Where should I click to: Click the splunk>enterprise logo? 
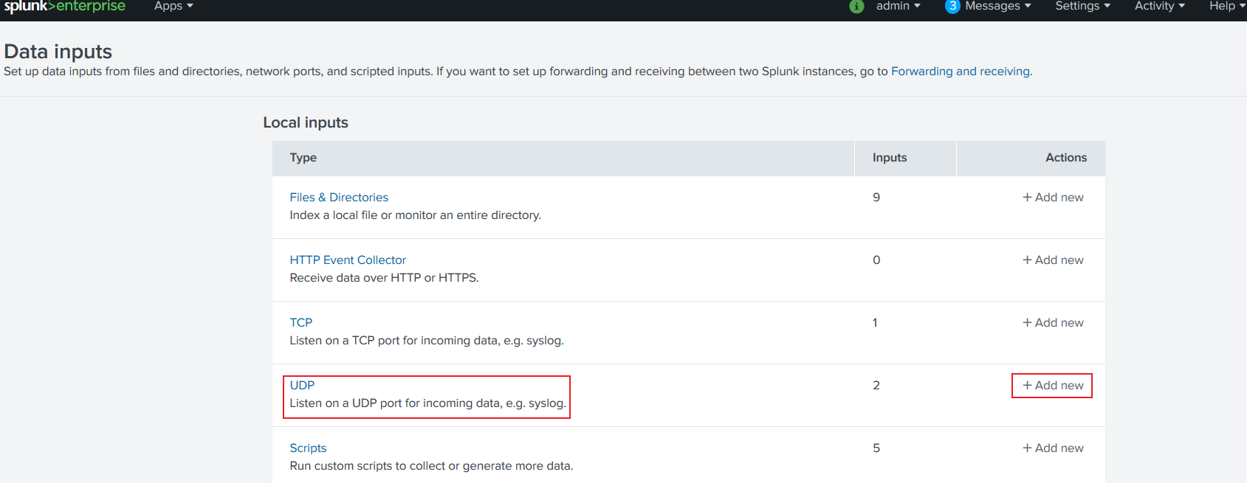click(65, 7)
